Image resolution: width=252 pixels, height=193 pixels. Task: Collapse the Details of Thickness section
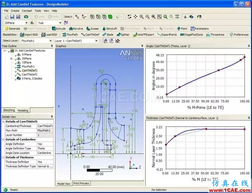coord(3,157)
